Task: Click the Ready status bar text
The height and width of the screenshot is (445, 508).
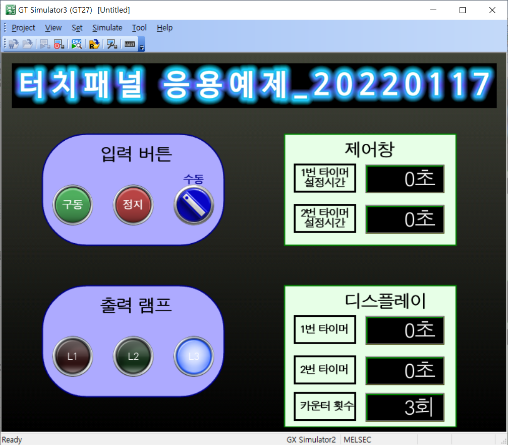Action: pos(12,440)
